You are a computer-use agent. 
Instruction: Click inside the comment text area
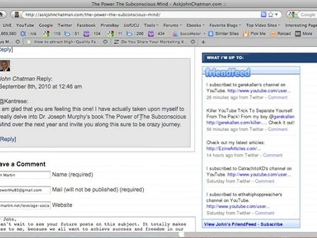[98, 224]
